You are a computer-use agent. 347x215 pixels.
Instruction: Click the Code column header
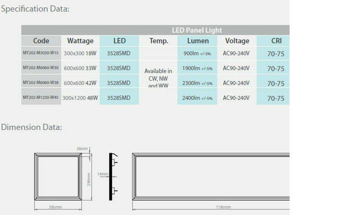[41, 41]
